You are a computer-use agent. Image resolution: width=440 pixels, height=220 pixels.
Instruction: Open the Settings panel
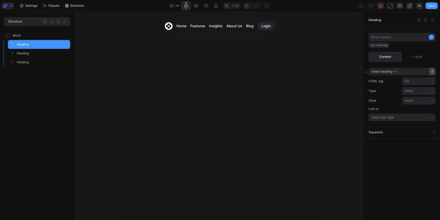(x=28, y=6)
